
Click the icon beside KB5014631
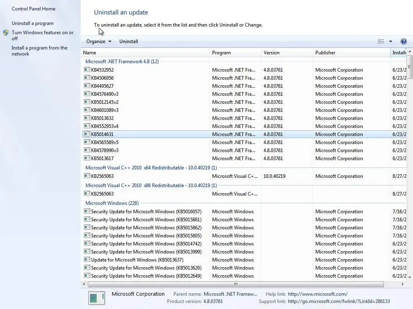pos(87,134)
